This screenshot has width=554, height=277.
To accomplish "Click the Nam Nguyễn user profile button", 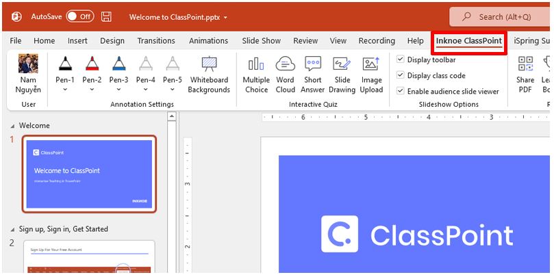I will [28, 74].
